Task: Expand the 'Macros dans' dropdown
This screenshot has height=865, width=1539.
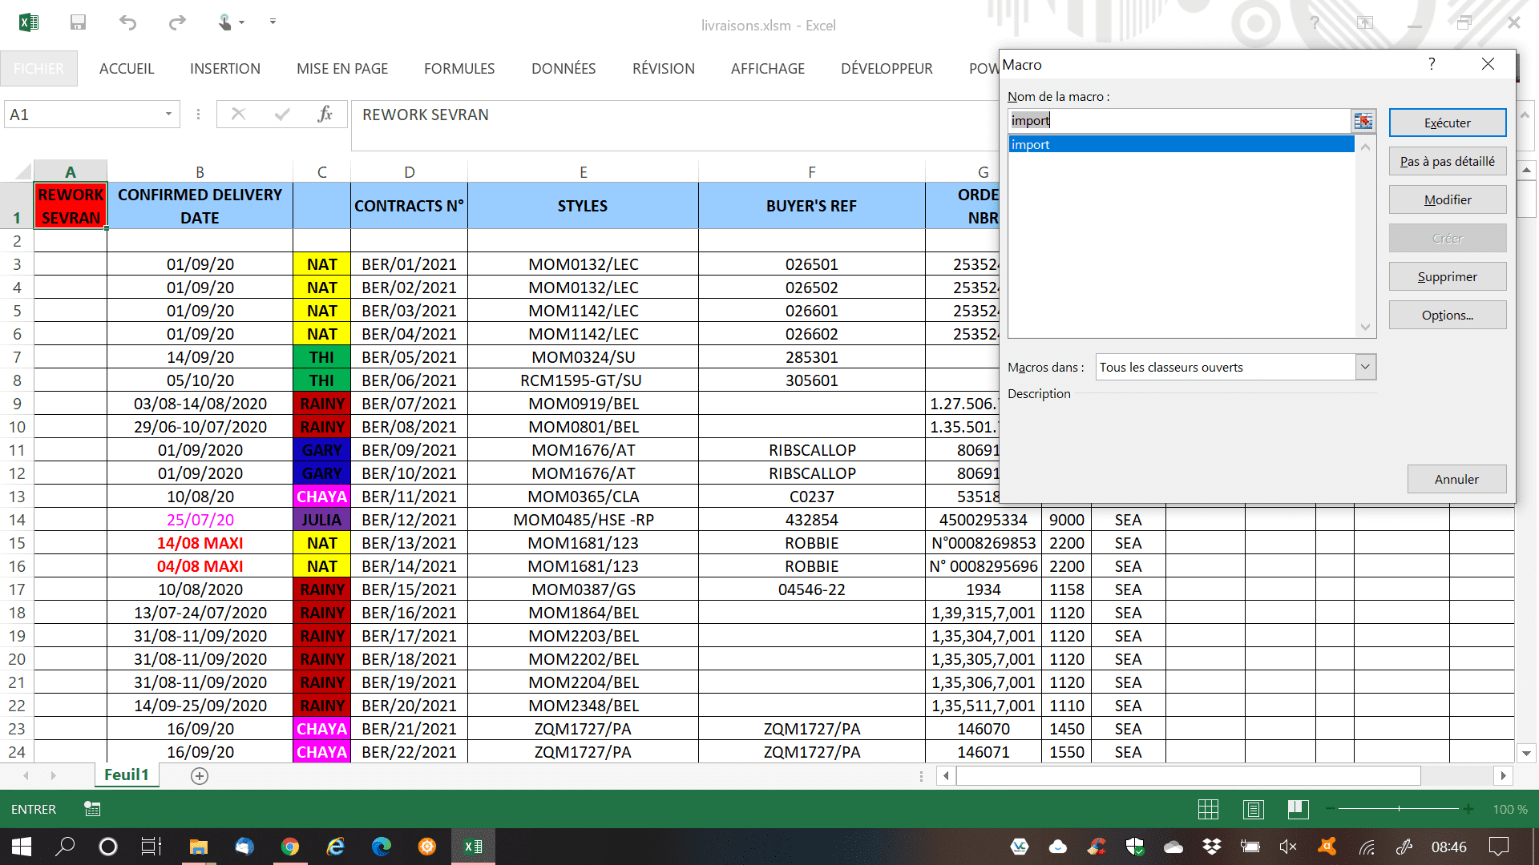Action: (x=1365, y=367)
